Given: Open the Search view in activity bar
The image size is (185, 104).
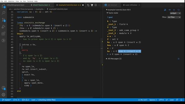Looking at the screenshot, I should coord(3,13).
